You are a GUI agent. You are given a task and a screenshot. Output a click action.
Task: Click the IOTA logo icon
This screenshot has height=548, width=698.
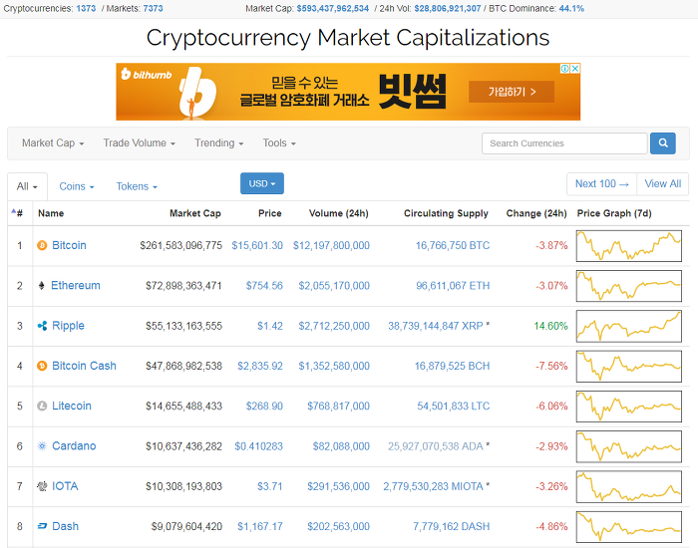pyautogui.click(x=42, y=486)
